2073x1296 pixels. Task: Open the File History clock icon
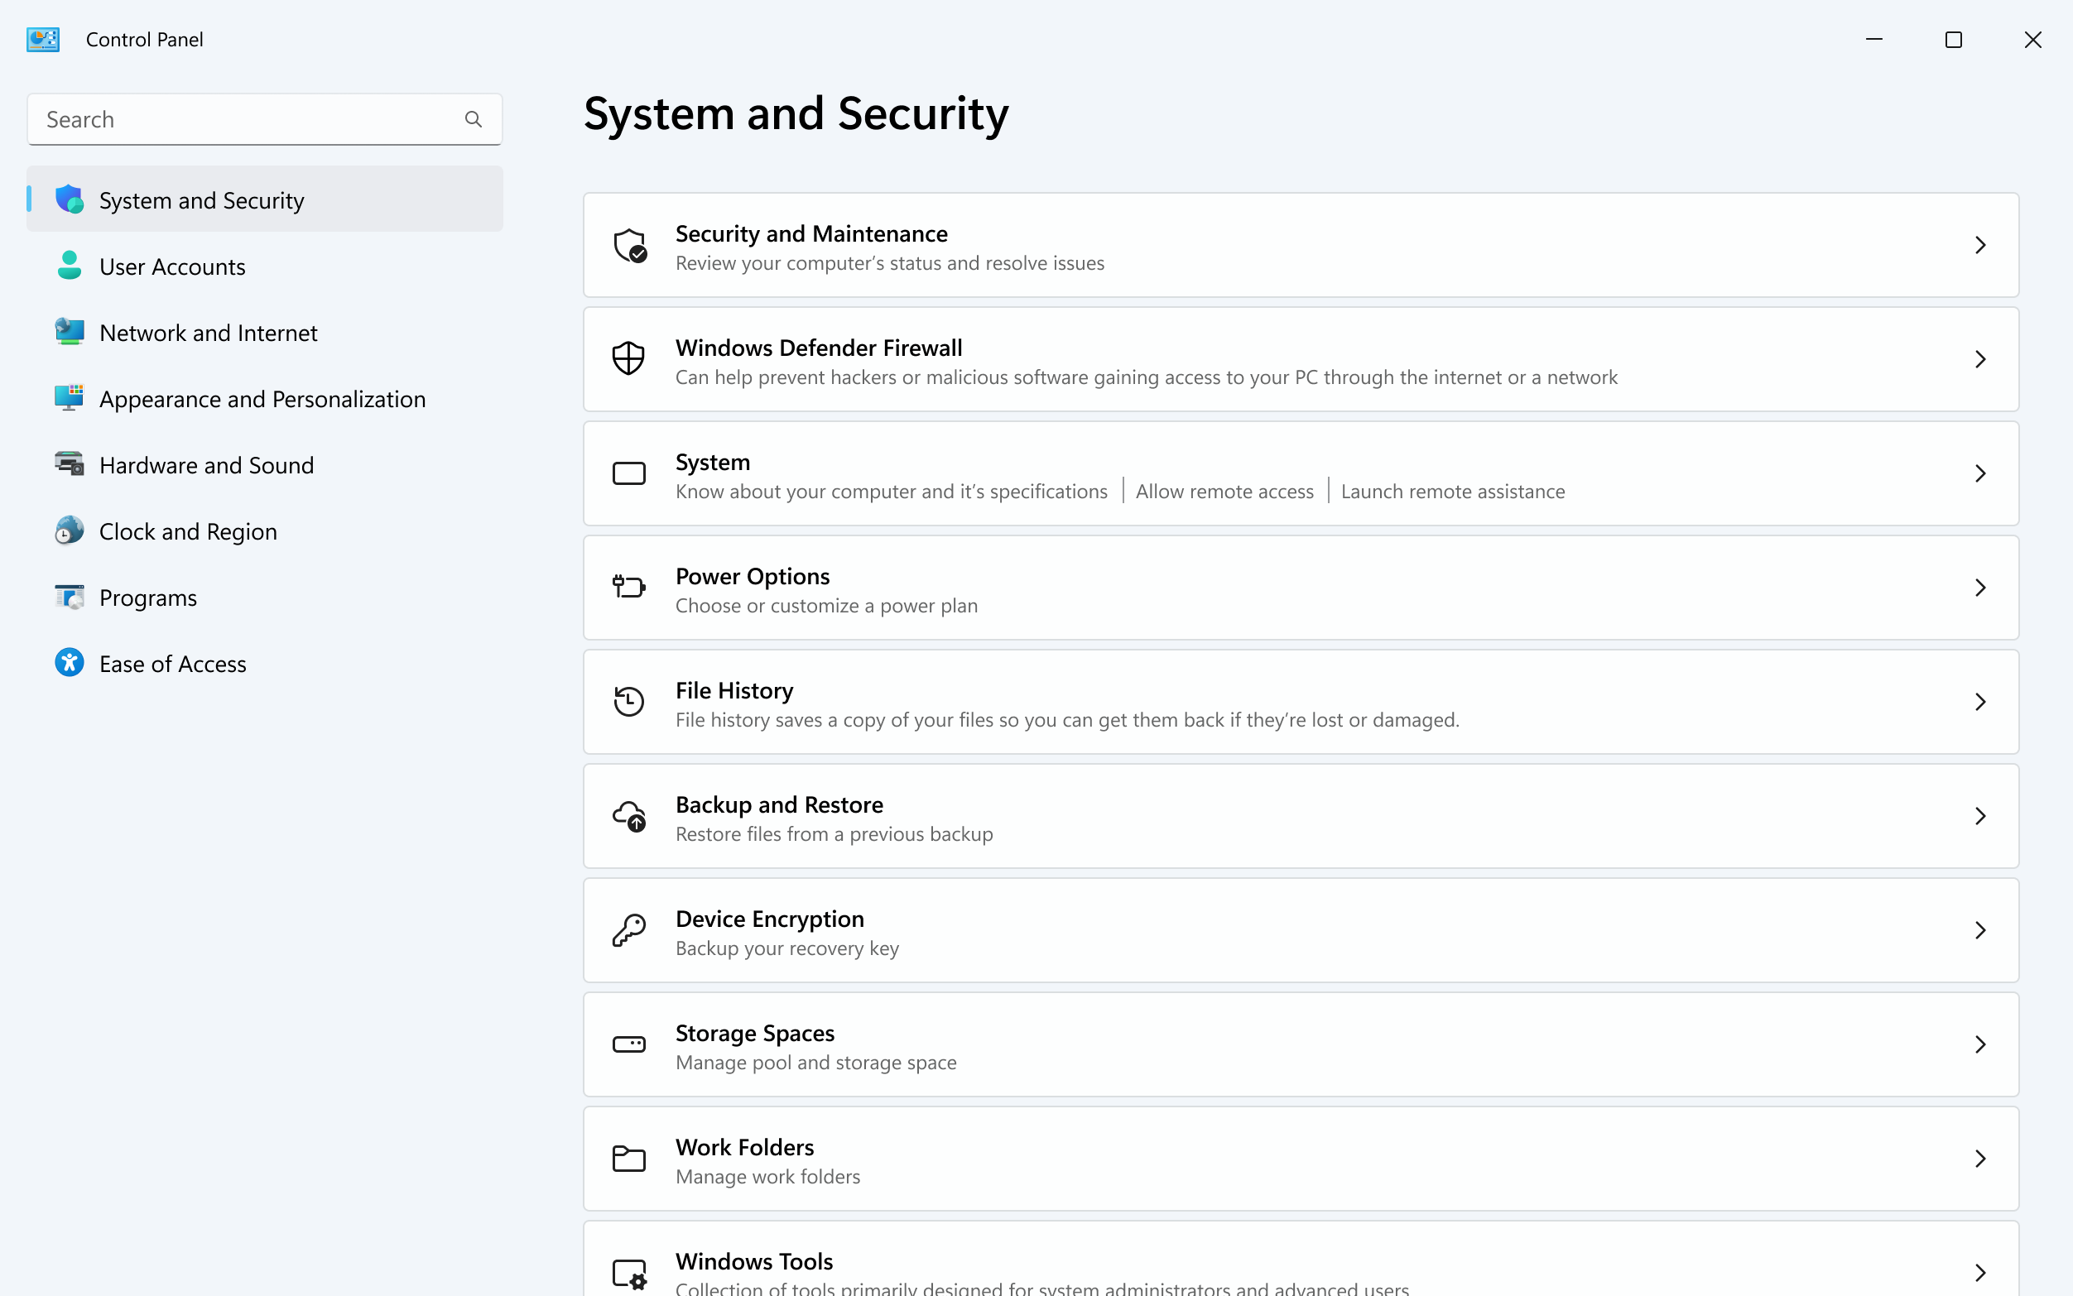pos(628,701)
